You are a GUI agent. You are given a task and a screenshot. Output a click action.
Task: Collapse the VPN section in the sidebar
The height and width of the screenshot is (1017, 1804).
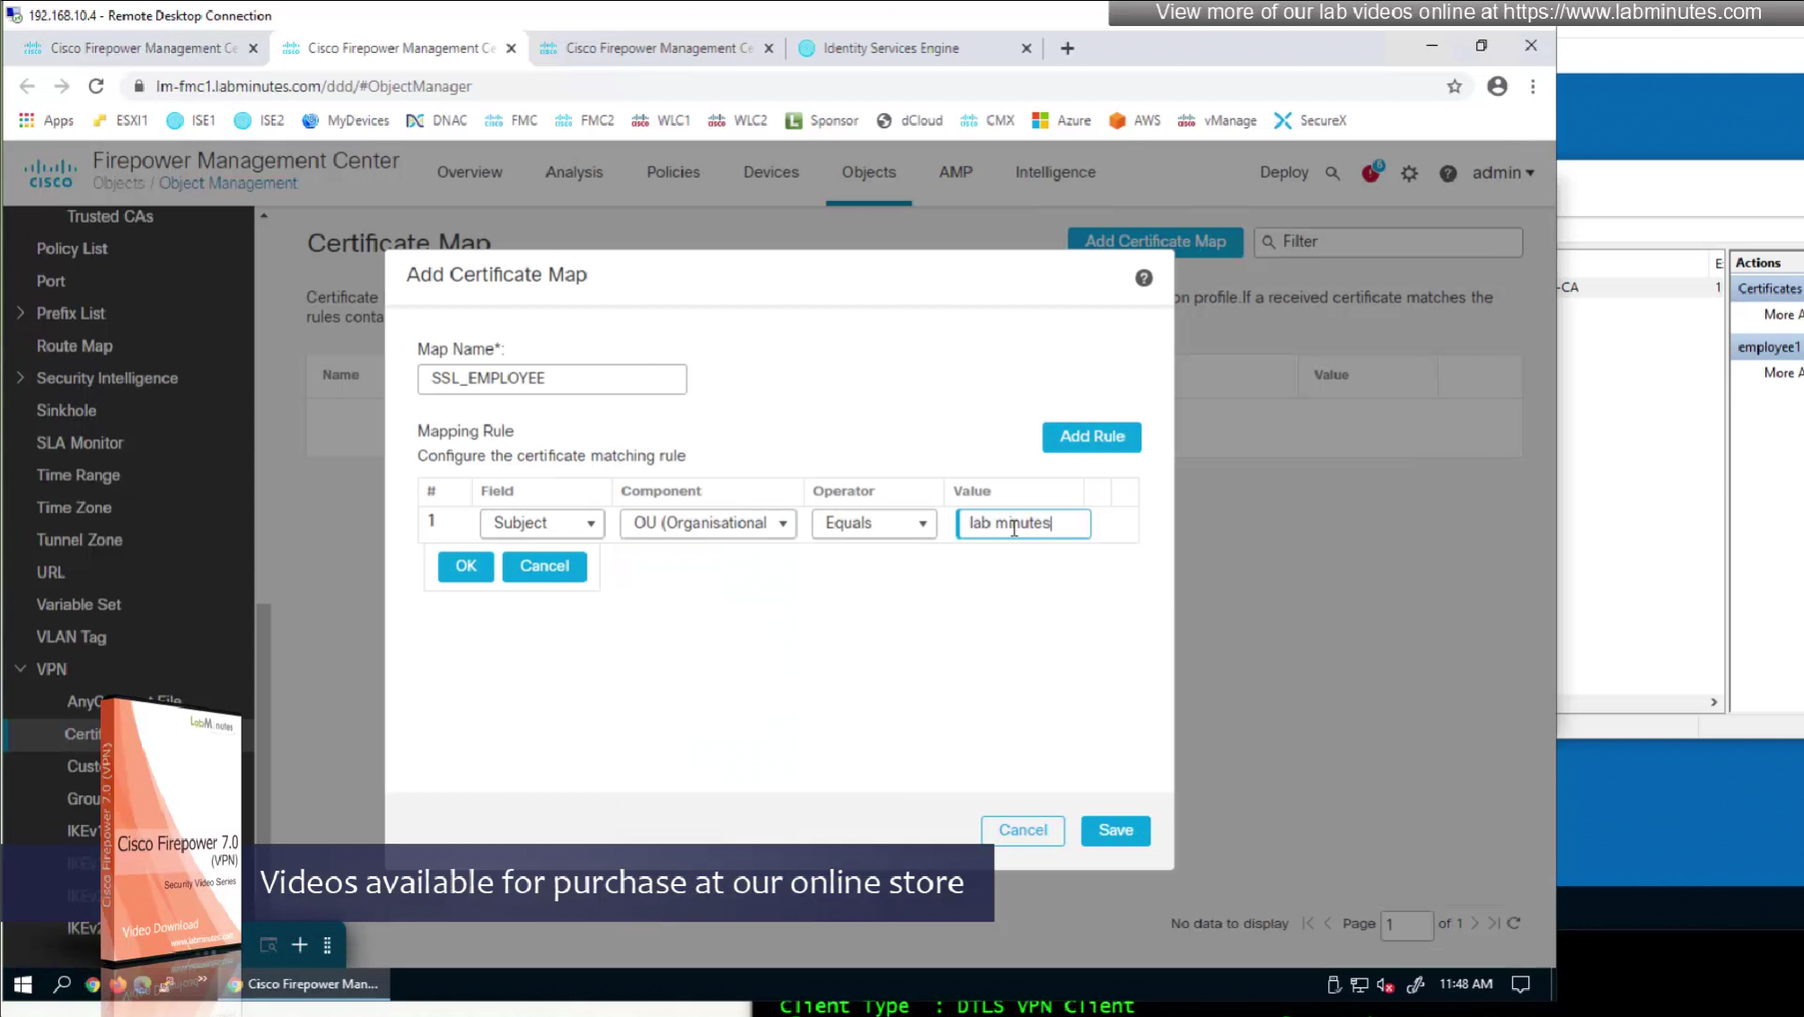click(21, 669)
